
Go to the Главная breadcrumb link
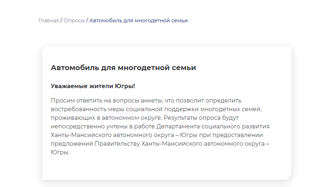tap(48, 20)
